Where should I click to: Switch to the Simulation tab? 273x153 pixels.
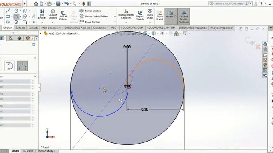click(x=99, y=28)
